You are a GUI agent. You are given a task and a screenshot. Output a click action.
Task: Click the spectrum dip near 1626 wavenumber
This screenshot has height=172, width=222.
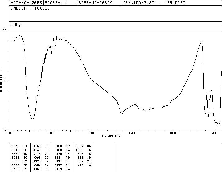(x=122, y=114)
